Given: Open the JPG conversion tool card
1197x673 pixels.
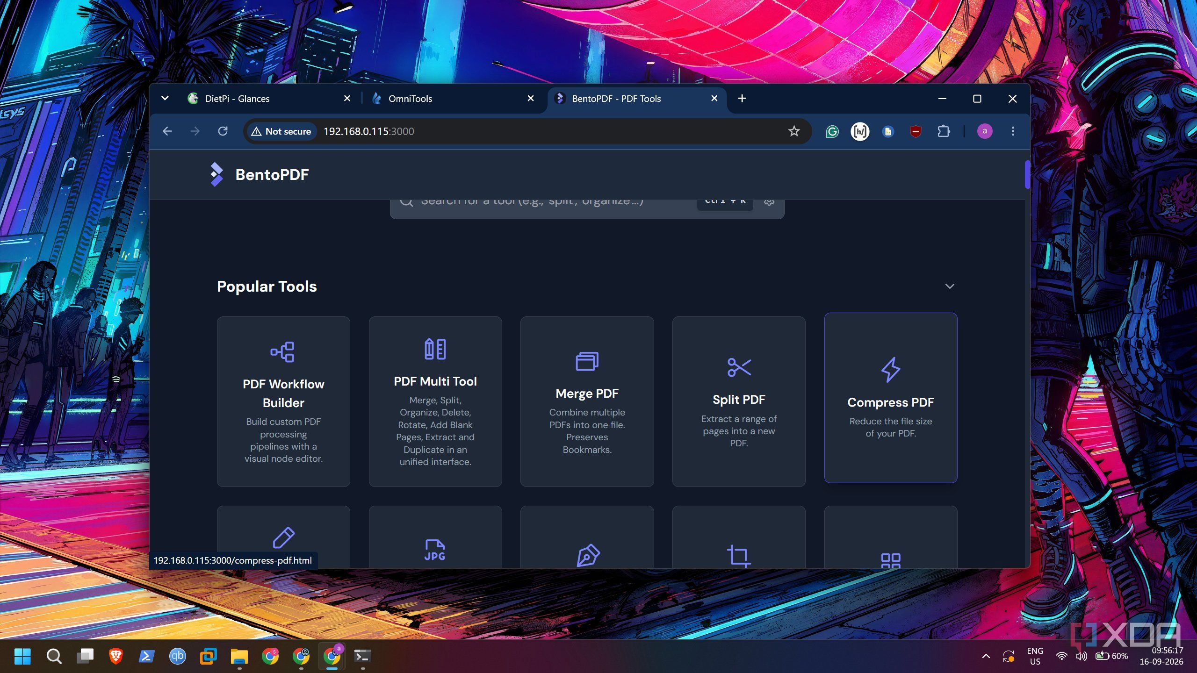Looking at the screenshot, I should [x=435, y=537].
